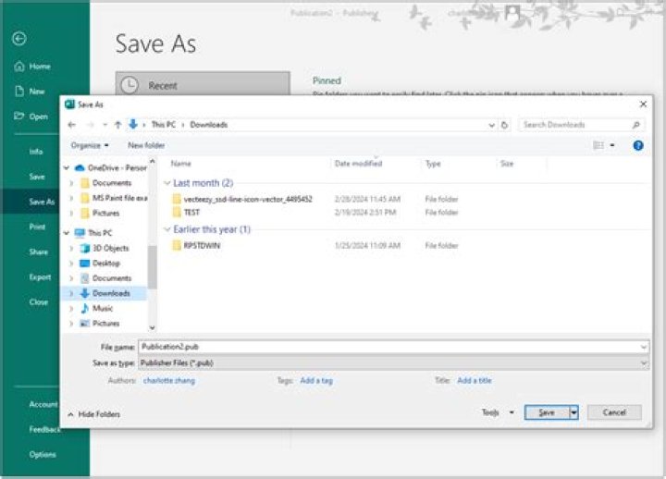Sort by the Date modified column header
Viewport: 666px width, 479px height.
359,164
